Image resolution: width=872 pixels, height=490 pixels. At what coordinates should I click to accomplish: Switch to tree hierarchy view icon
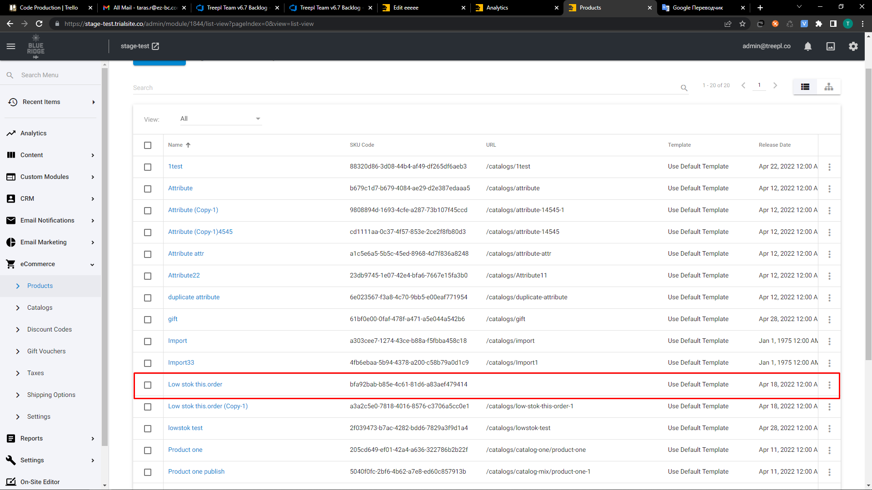pyautogui.click(x=829, y=87)
